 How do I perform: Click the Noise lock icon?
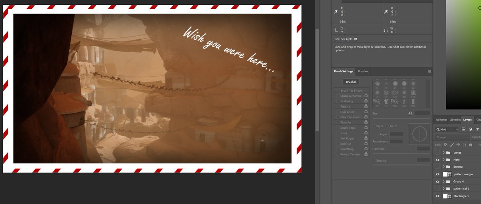pos(366,133)
